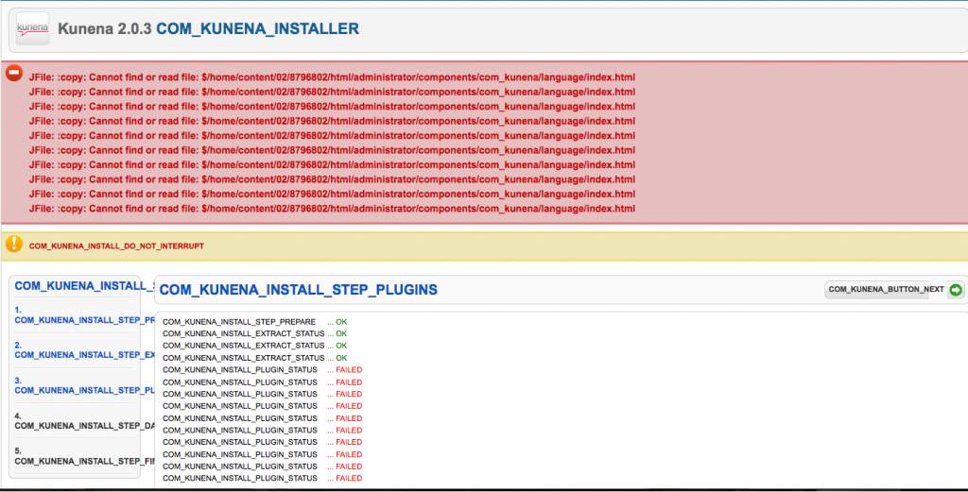The width and height of the screenshot is (968, 492).
Task: Click the COM_KUNENA_INSTALL_DO_NOT_INTERRUPT warning text
Action: 116,246
